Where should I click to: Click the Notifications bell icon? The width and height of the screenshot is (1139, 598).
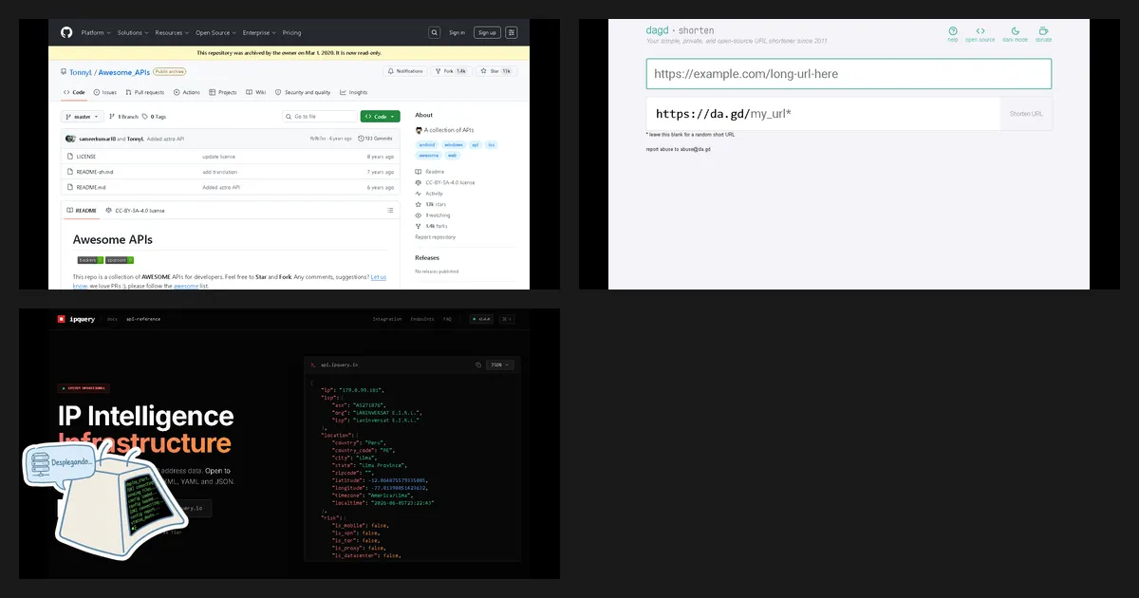click(390, 71)
